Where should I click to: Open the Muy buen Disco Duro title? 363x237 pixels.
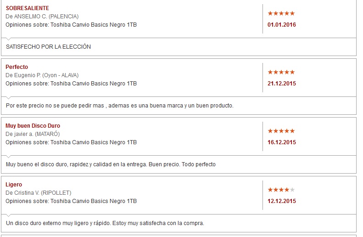point(33,126)
